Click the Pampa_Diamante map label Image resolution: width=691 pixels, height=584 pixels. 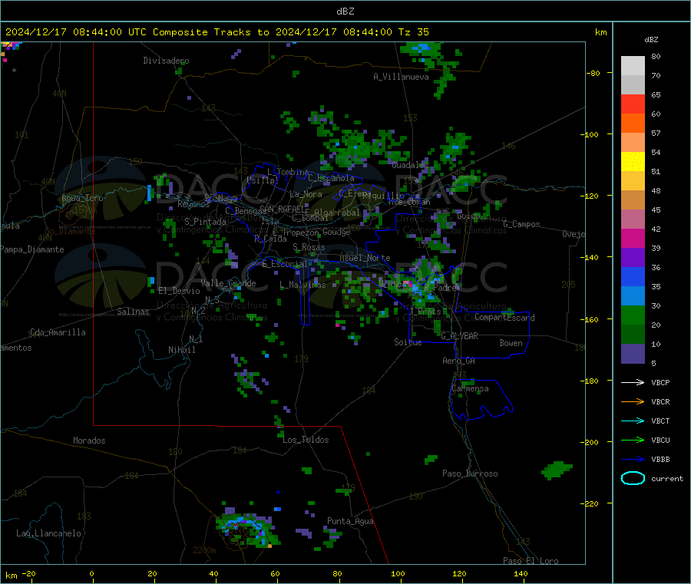tap(31, 249)
